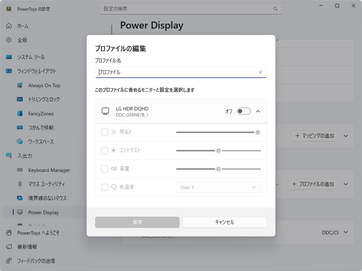
Task: Select 全般 in the navigation
Action: coord(22,40)
